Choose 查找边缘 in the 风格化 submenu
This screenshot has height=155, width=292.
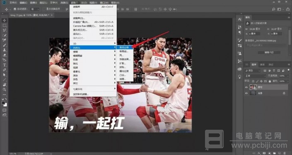pyautogui.click(x=124, y=48)
